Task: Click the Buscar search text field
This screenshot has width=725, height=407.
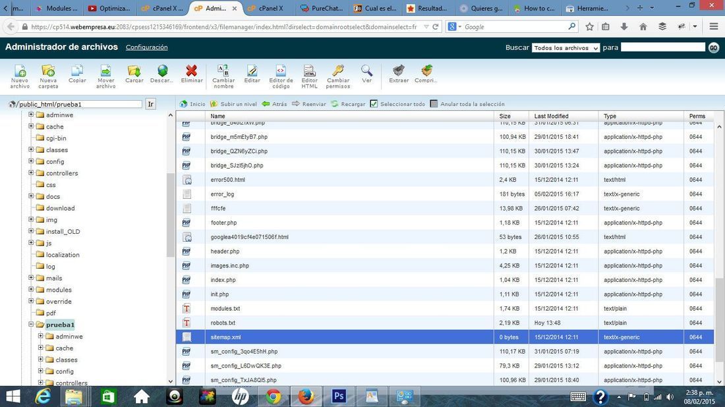Action: (663, 47)
